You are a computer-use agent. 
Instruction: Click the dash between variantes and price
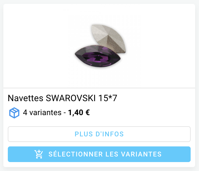65,113
